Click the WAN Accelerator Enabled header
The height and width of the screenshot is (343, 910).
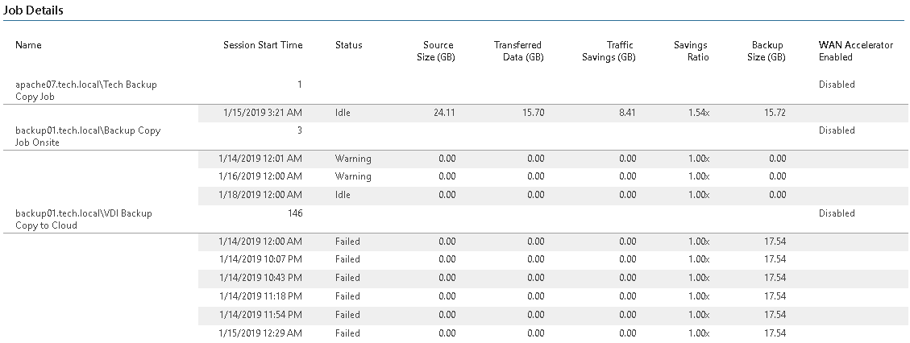[855, 51]
